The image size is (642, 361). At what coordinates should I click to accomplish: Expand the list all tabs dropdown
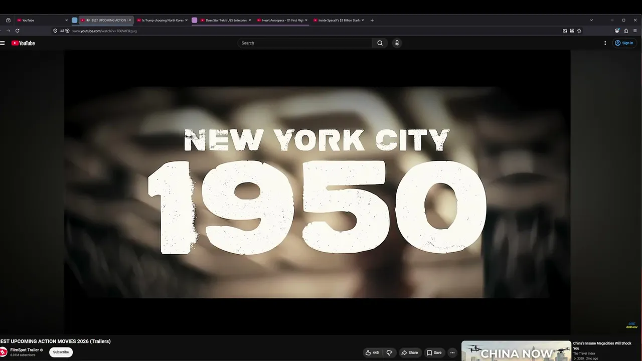(x=591, y=20)
